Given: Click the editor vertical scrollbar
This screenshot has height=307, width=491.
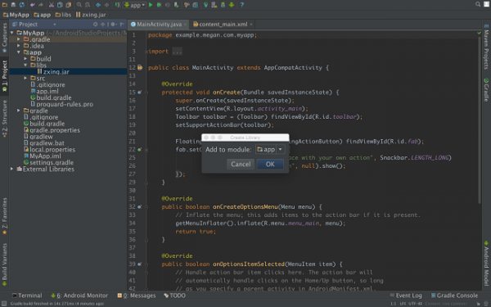Looking at the screenshot, I should click(x=479, y=119).
